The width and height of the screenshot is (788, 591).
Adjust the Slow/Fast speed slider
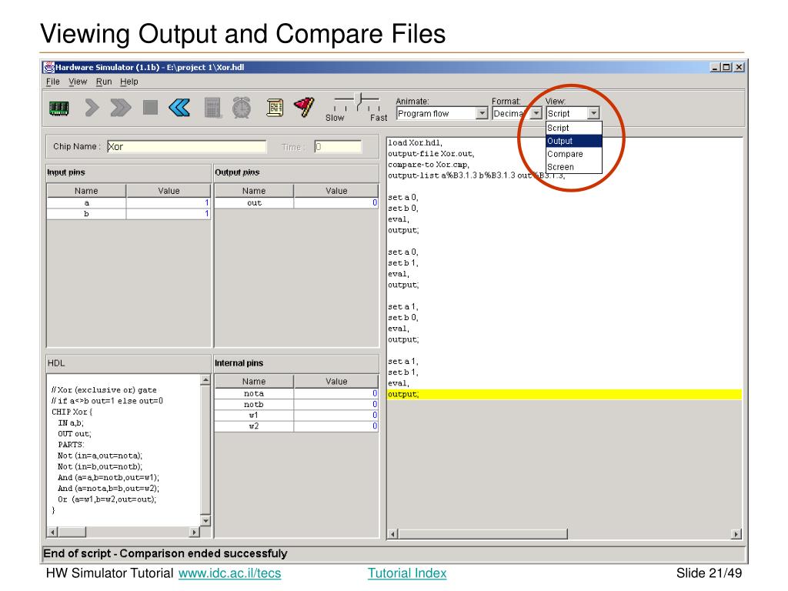click(x=359, y=101)
